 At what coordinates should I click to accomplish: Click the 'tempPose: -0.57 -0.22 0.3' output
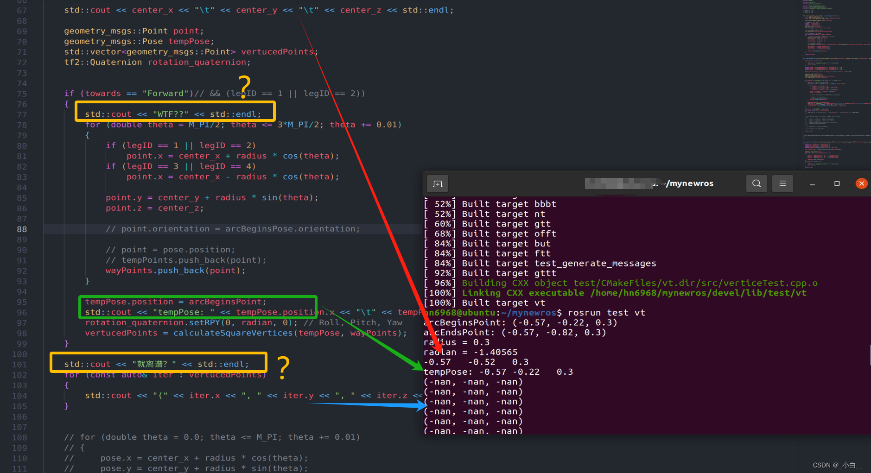coord(498,372)
